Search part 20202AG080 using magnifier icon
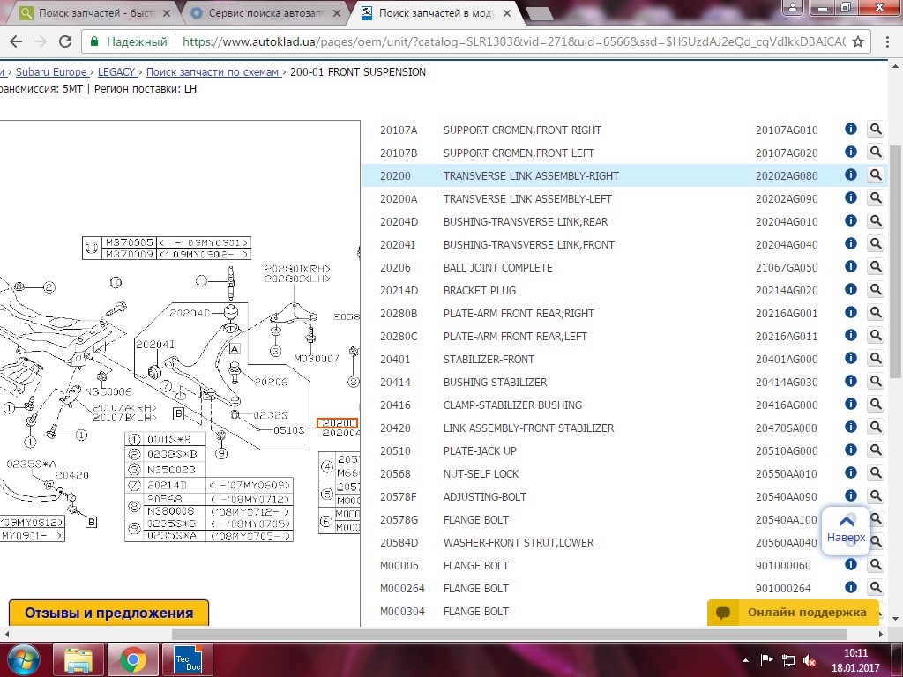 (x=876, y=175)
